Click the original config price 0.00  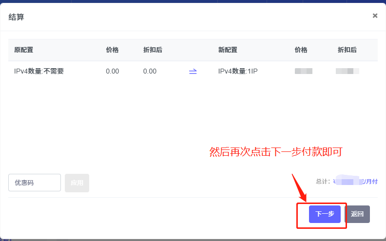point(112,72)
